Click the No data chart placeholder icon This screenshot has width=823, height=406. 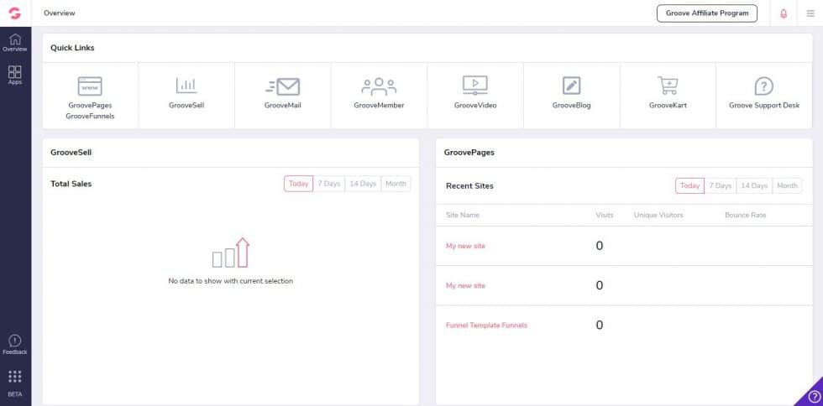230,252
